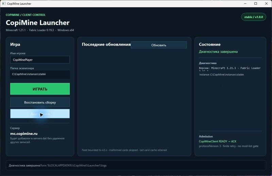Click the Сервер label above the server address
This screenshot has height=176, width=272.
click(x=15, y=128)
